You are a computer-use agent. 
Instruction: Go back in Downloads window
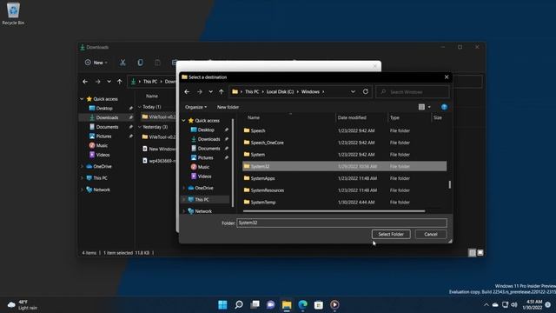click(x=85, y=82)
